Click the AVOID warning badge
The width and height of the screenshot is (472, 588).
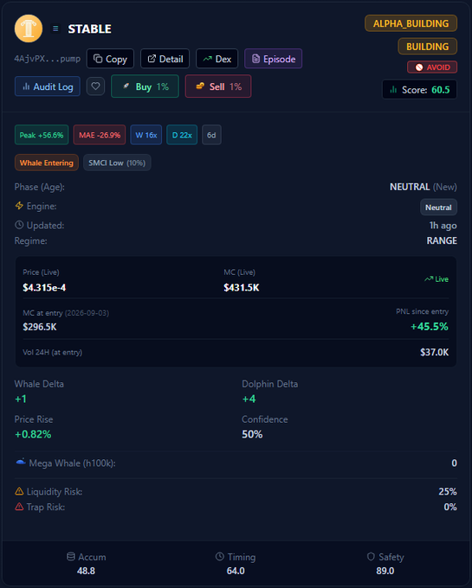click(x=432, y=67)
